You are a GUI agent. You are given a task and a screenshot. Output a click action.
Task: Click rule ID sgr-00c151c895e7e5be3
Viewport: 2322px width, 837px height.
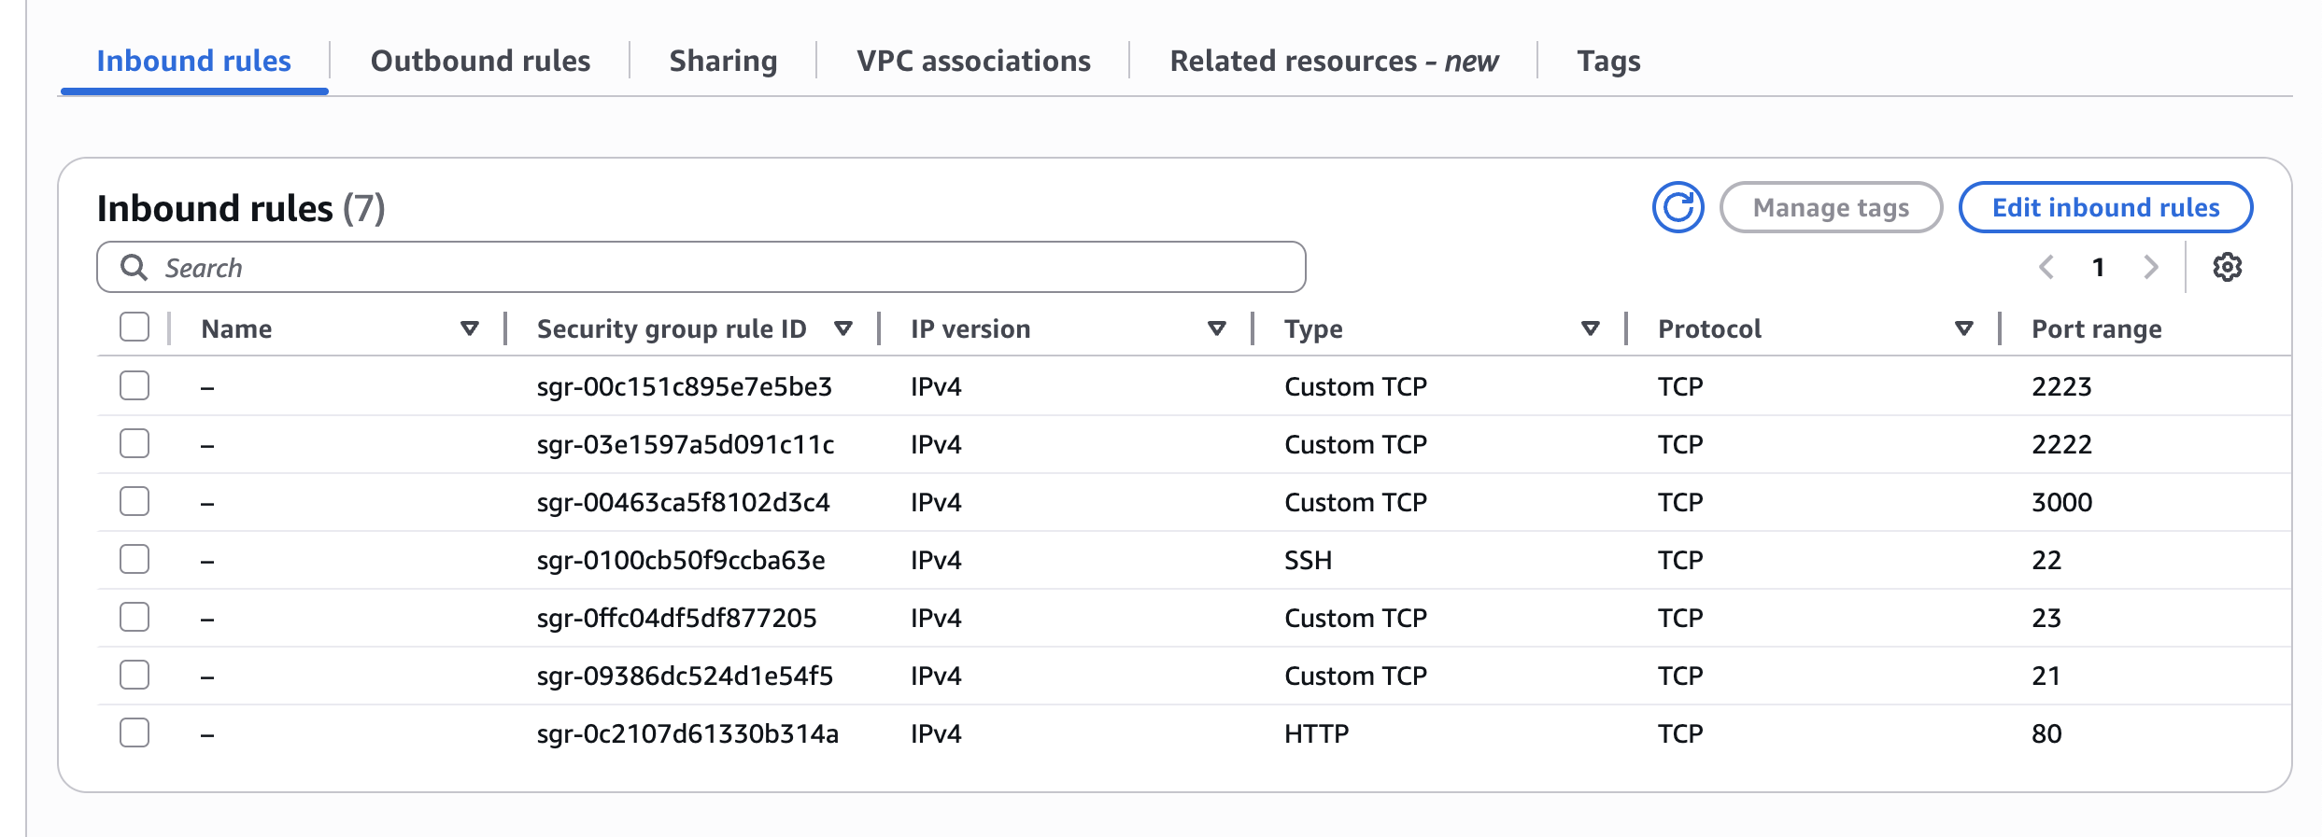click(684, 386)
